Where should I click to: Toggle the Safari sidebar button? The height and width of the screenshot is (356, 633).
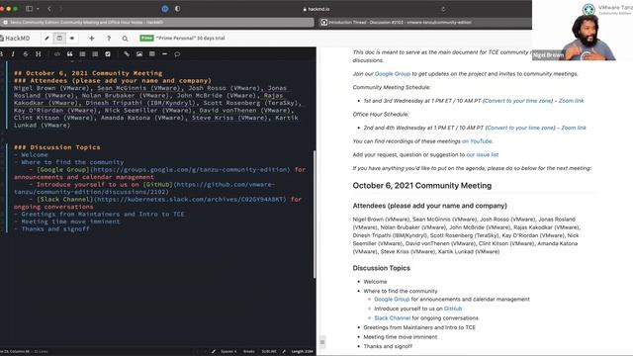click(29, 9)
